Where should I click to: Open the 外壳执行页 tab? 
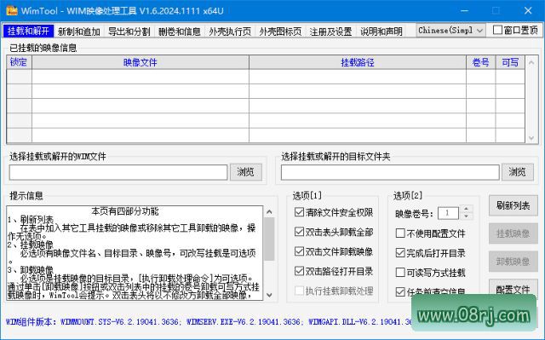pyautogui.click(x=230, y=32)
